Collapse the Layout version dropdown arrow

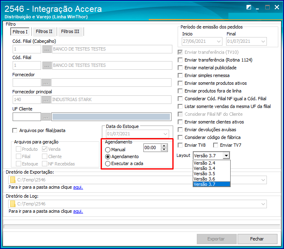[x=226, y=156]
